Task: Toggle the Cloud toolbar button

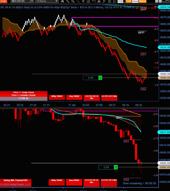Action: click(x=135, y=1)
